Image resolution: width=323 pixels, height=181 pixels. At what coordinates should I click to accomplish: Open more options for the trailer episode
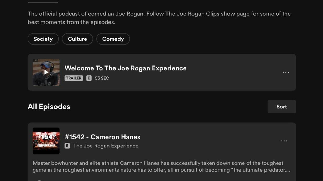tap(286, 72)
